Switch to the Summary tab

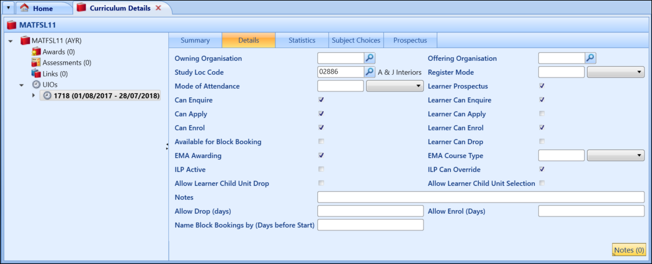pos(195,41)
